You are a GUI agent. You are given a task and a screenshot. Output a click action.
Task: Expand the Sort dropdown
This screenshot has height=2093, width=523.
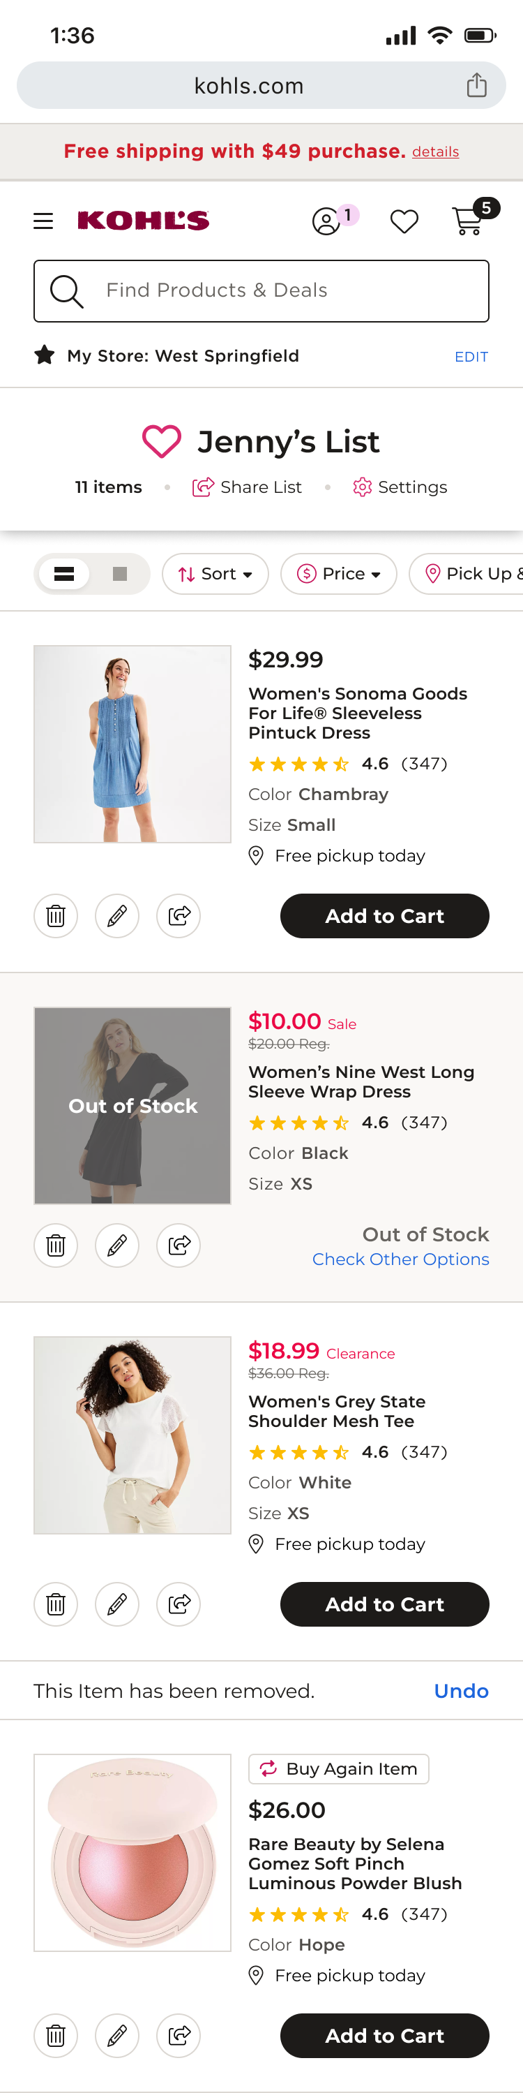coord(215,574)
